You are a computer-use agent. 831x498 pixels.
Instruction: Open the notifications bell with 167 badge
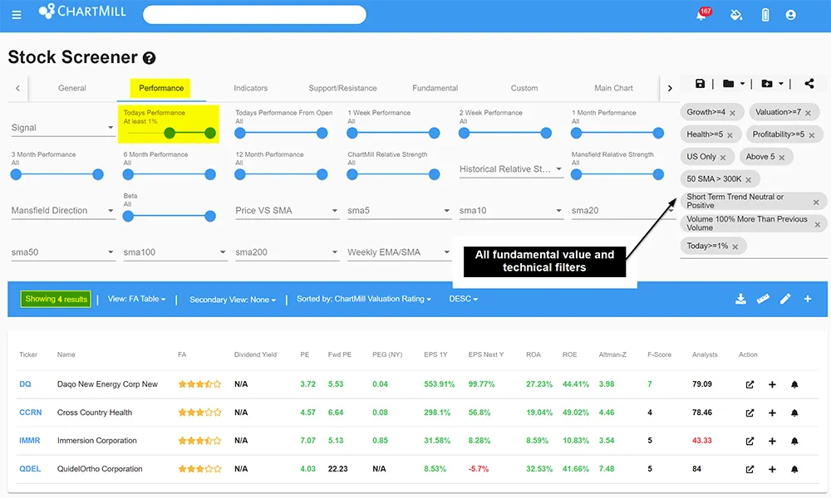coord(702,15)
